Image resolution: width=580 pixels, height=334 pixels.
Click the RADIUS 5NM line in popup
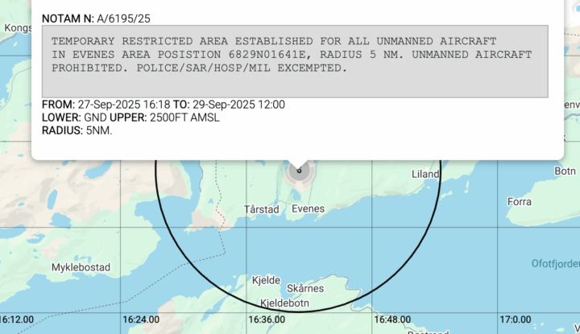[77, 130]
